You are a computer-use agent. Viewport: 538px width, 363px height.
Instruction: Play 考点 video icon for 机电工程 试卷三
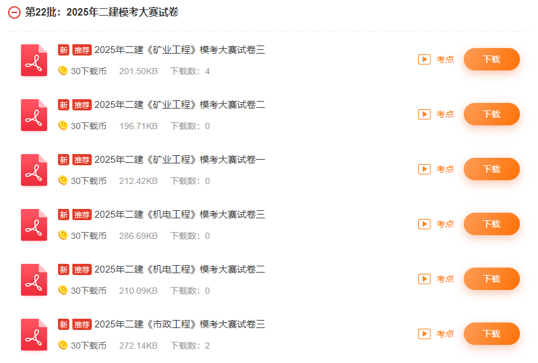(424, 224)
